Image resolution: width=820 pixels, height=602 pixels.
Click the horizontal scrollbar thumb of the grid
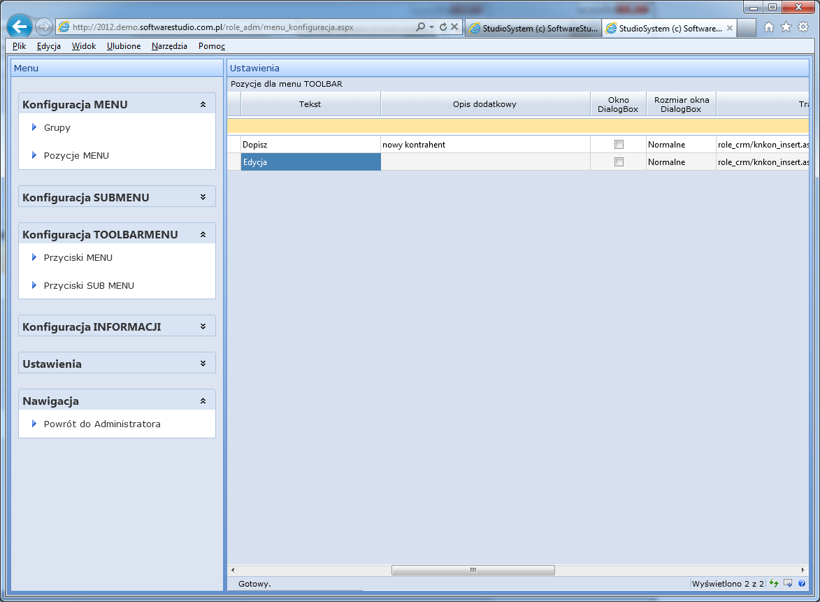click(x=473, y=570)
